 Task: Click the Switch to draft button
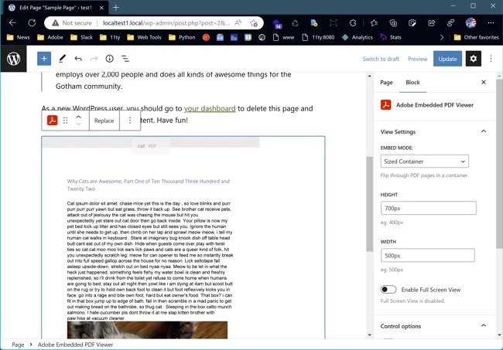381,59
